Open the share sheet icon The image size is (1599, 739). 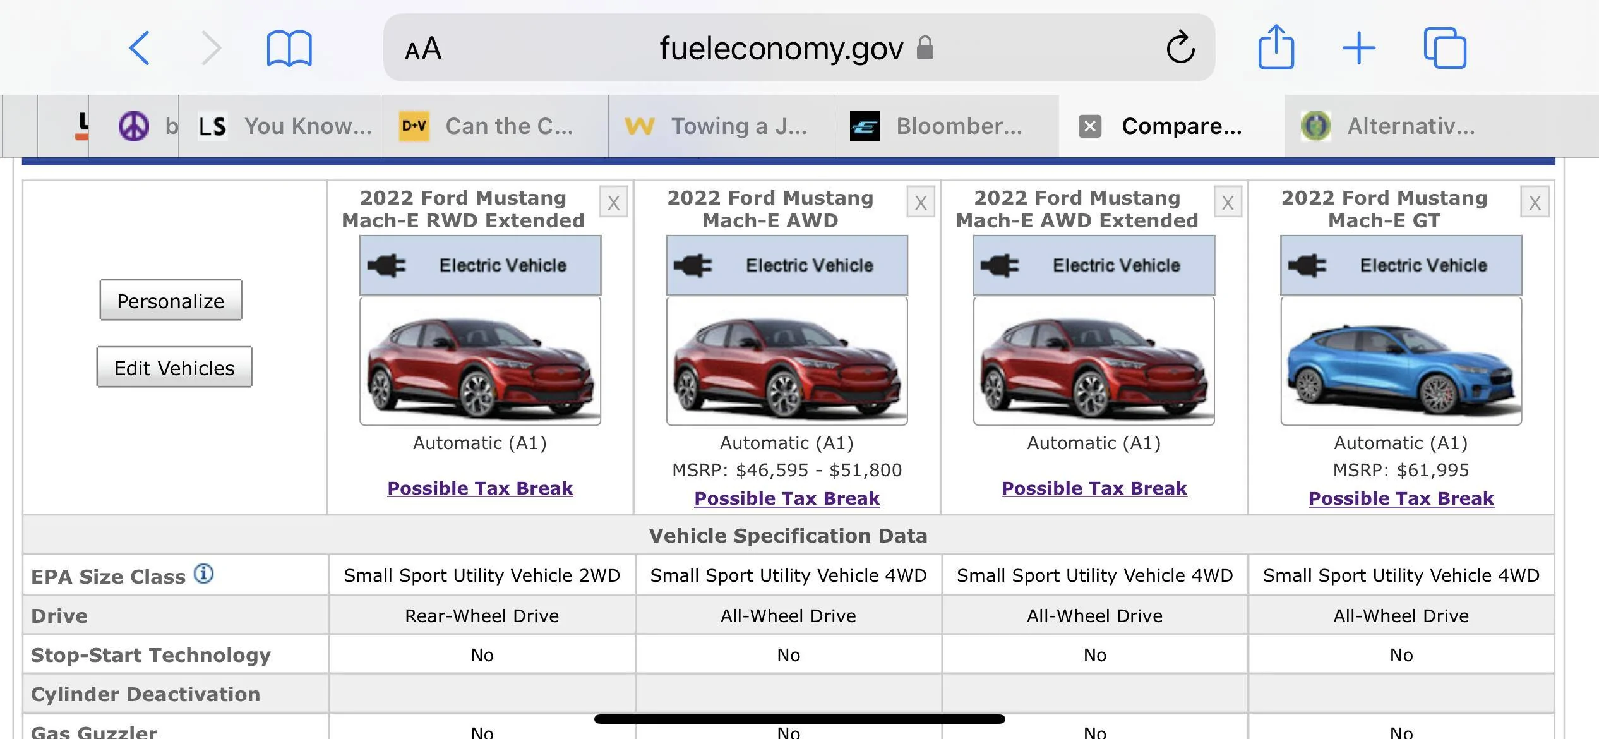[x=1276, y=47]
